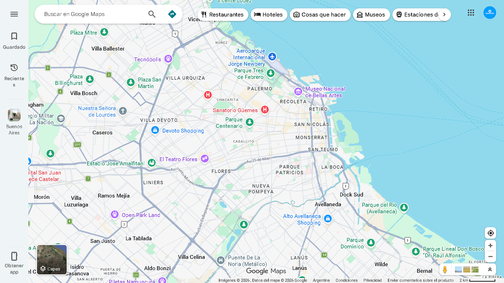
Task: Expand the imagery strip with double chevron
Action: pos(490,269)
